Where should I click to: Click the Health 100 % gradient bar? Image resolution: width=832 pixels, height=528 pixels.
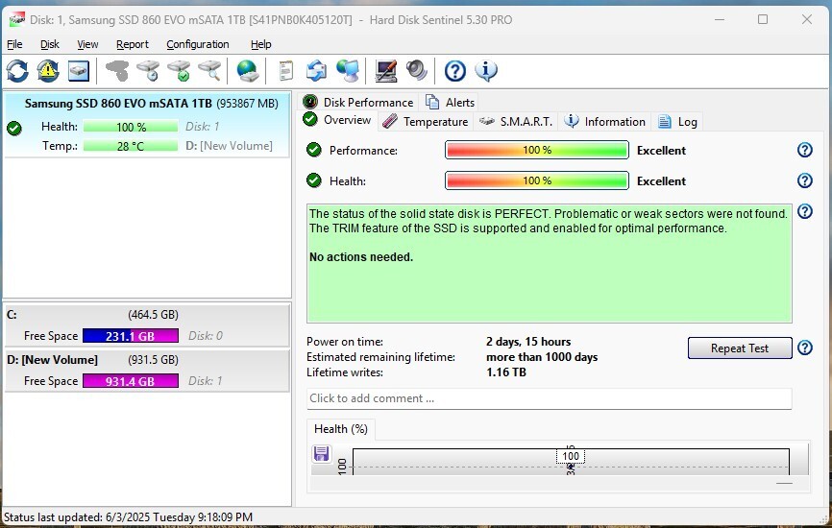537,180
